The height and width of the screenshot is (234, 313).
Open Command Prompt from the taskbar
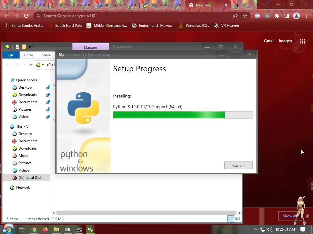click(x=79, y=229)
